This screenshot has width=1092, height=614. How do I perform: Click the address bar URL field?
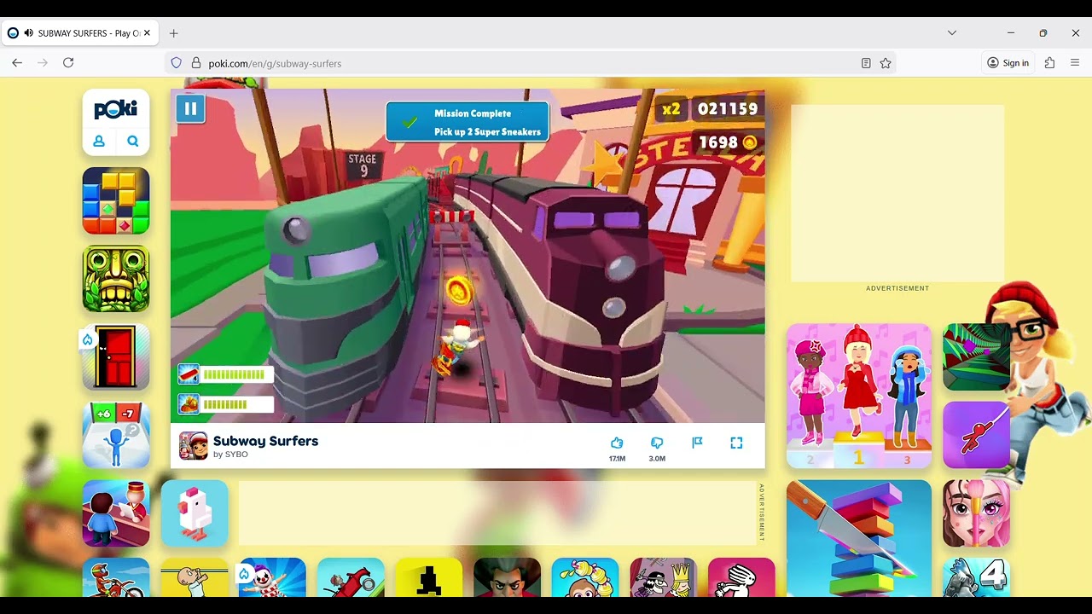[529, 63]
